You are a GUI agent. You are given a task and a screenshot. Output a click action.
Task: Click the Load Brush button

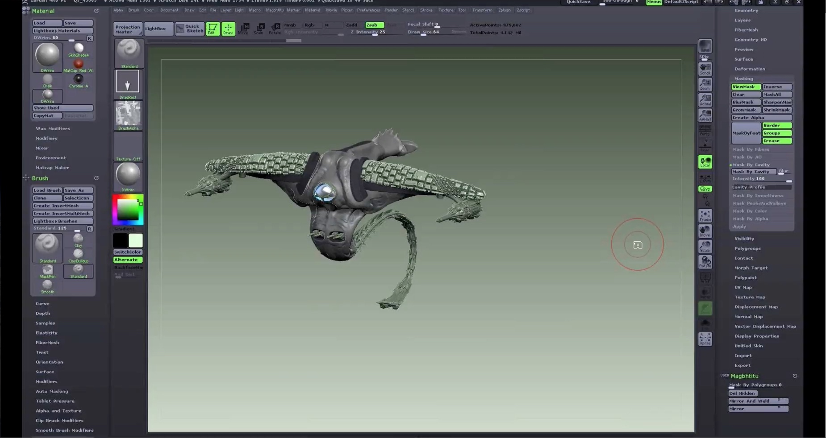coord(47,190)
